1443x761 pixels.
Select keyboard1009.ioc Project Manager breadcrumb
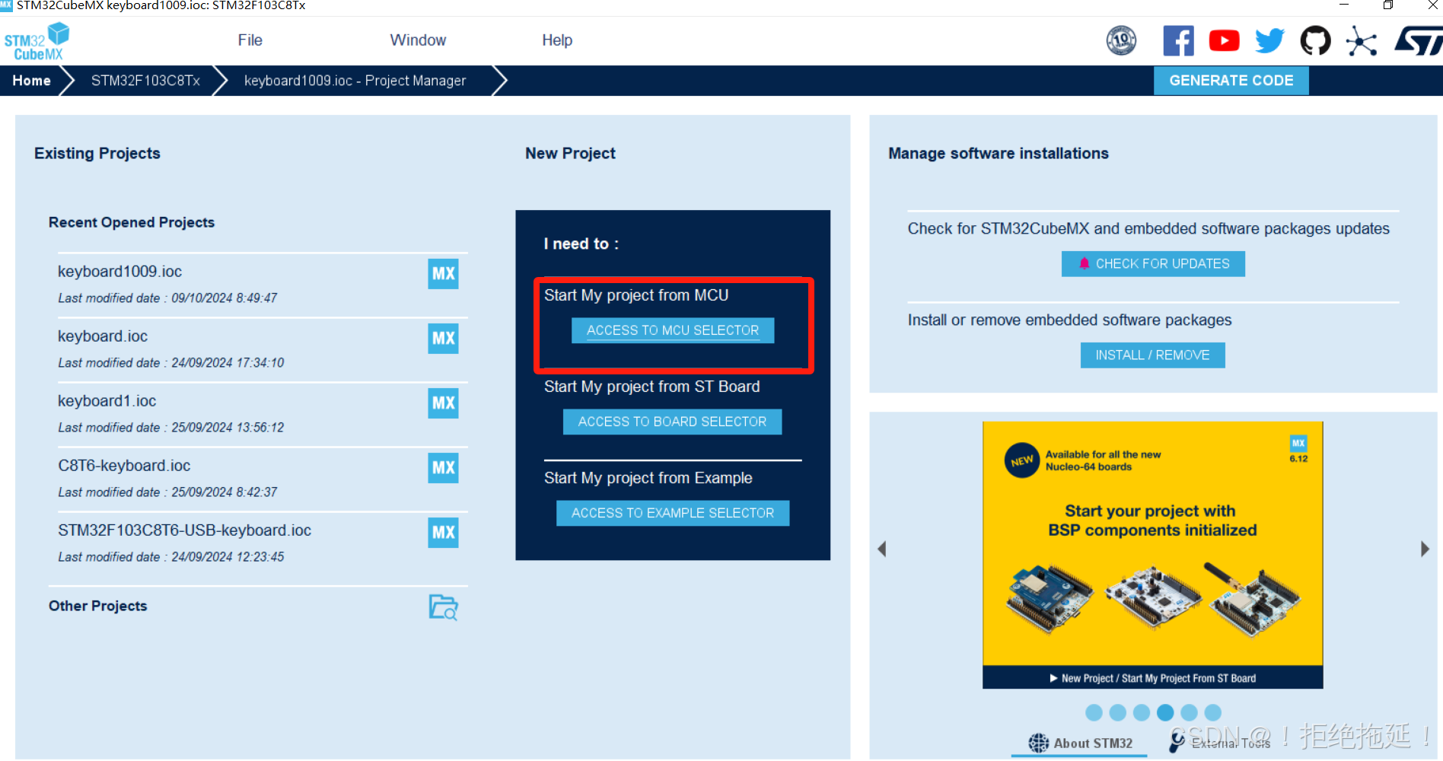click(x=355, y=81)
